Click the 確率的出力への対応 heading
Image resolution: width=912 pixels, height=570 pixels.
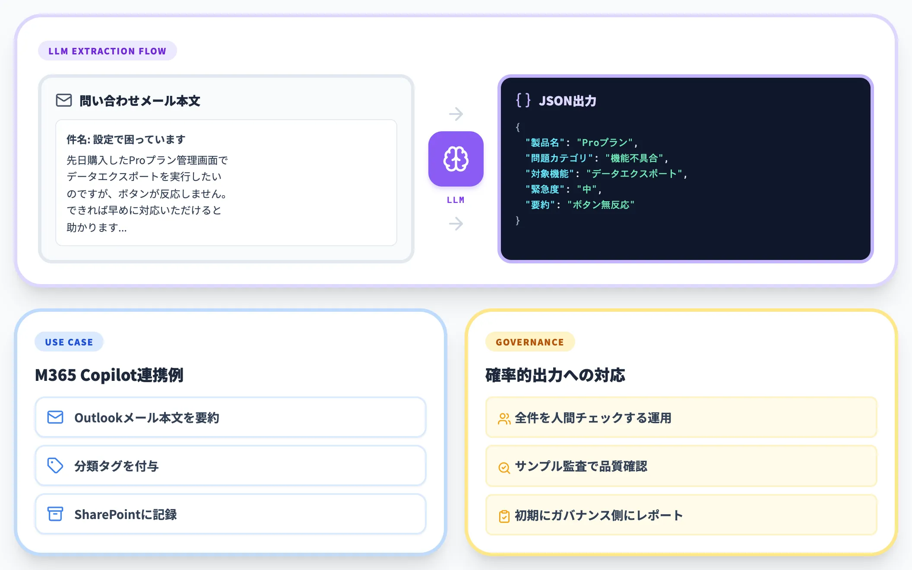555,375
